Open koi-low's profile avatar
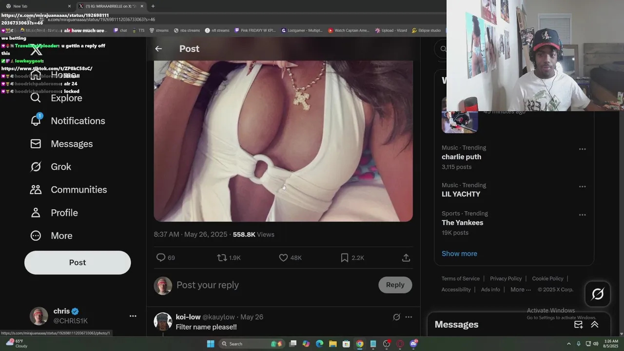This screenshot has height=351, width=624. [x=163, y=322]
